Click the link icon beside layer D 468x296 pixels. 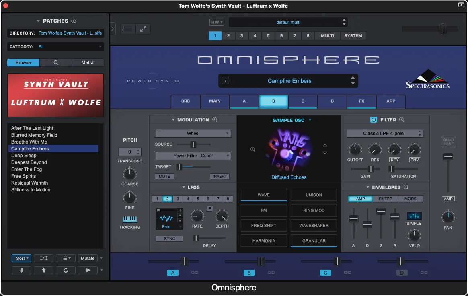(x=424, y=273)
